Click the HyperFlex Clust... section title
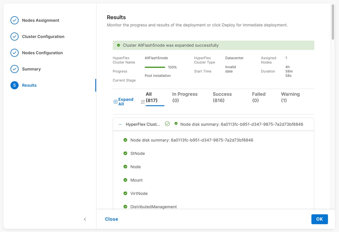 (x=143, y=124)
